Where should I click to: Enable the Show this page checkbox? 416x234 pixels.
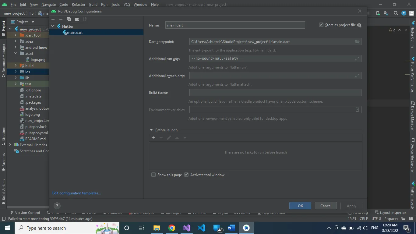point(153,175)
